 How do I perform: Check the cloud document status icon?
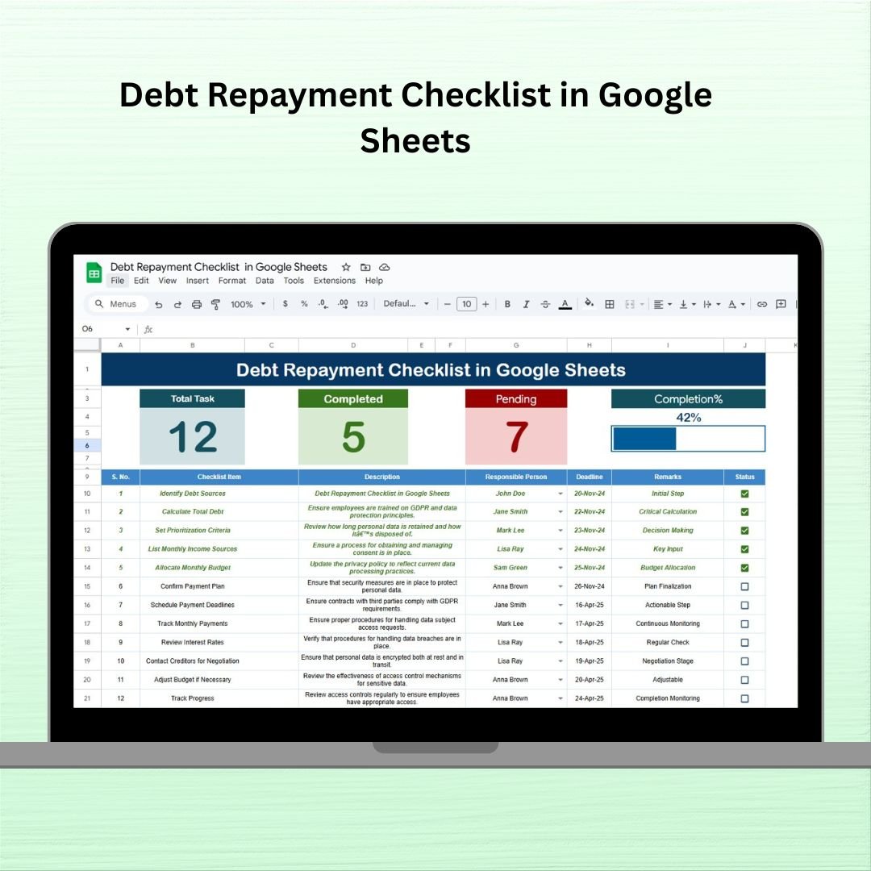click(x=385, y=267)
